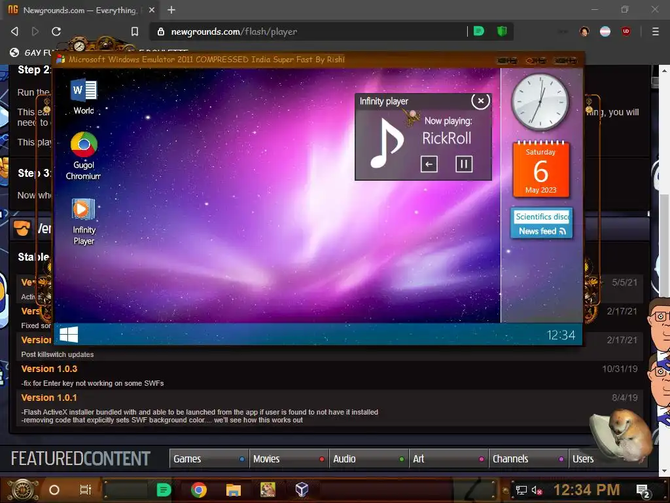Click the trans flag extension icon

click(x=605, y=31)
